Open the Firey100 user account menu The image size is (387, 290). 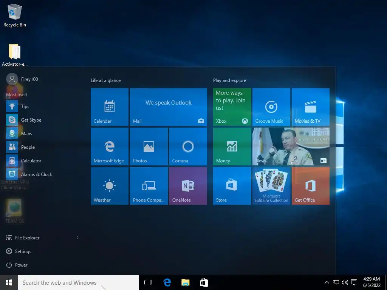coord(22,79)
